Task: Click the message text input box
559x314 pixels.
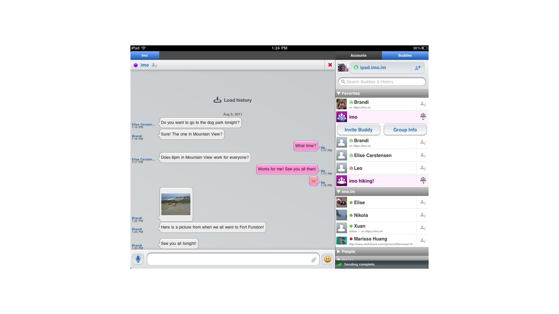Action: coord(233,259)
